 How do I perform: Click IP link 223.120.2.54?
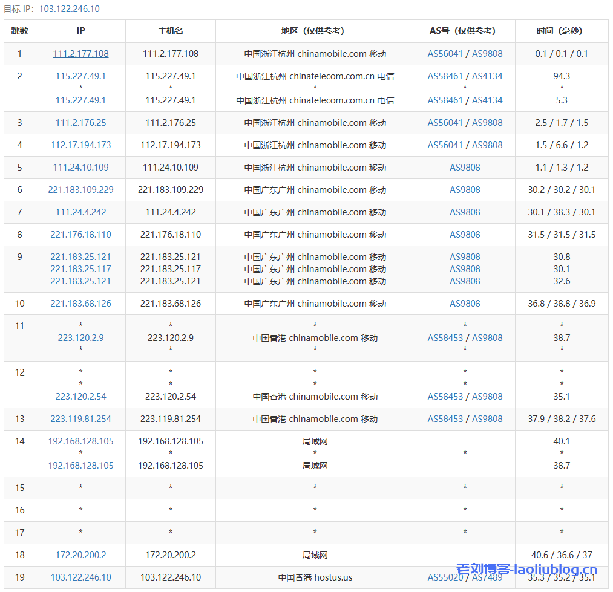tap(80, 397)
